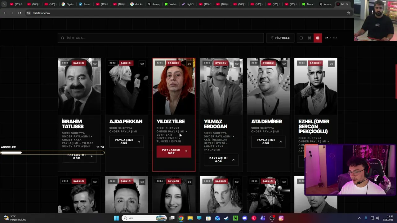Image resolution: width=397 pixels, height=223 pixels.
Task: Reload the millitavir.com page
Action: click(x=20, y=13)
